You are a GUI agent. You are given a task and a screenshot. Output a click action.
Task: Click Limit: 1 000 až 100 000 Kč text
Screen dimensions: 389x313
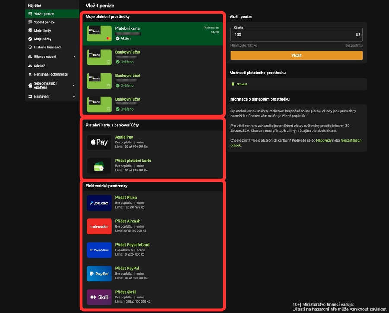pyautogui.click(x=133, y=302)
